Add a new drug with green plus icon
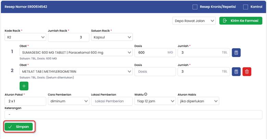The width and height of the screenshot is (267, 139). [x=24, y=86]
